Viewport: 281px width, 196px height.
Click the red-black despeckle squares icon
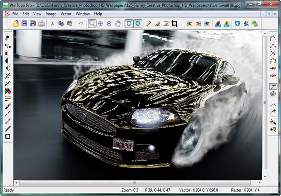[8, 46]
